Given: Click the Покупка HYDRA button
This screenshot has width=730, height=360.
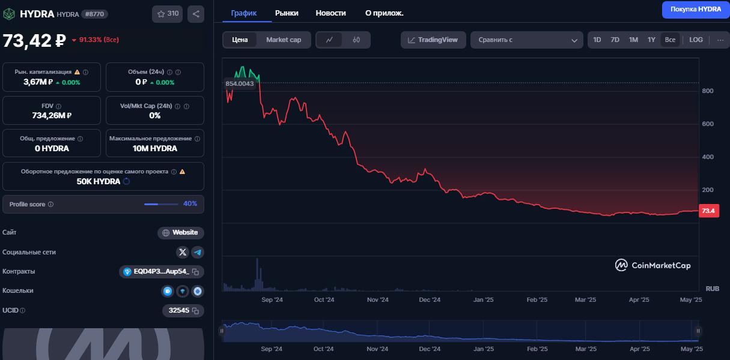Looking at the screenshot, I should [x=695, y=10].
